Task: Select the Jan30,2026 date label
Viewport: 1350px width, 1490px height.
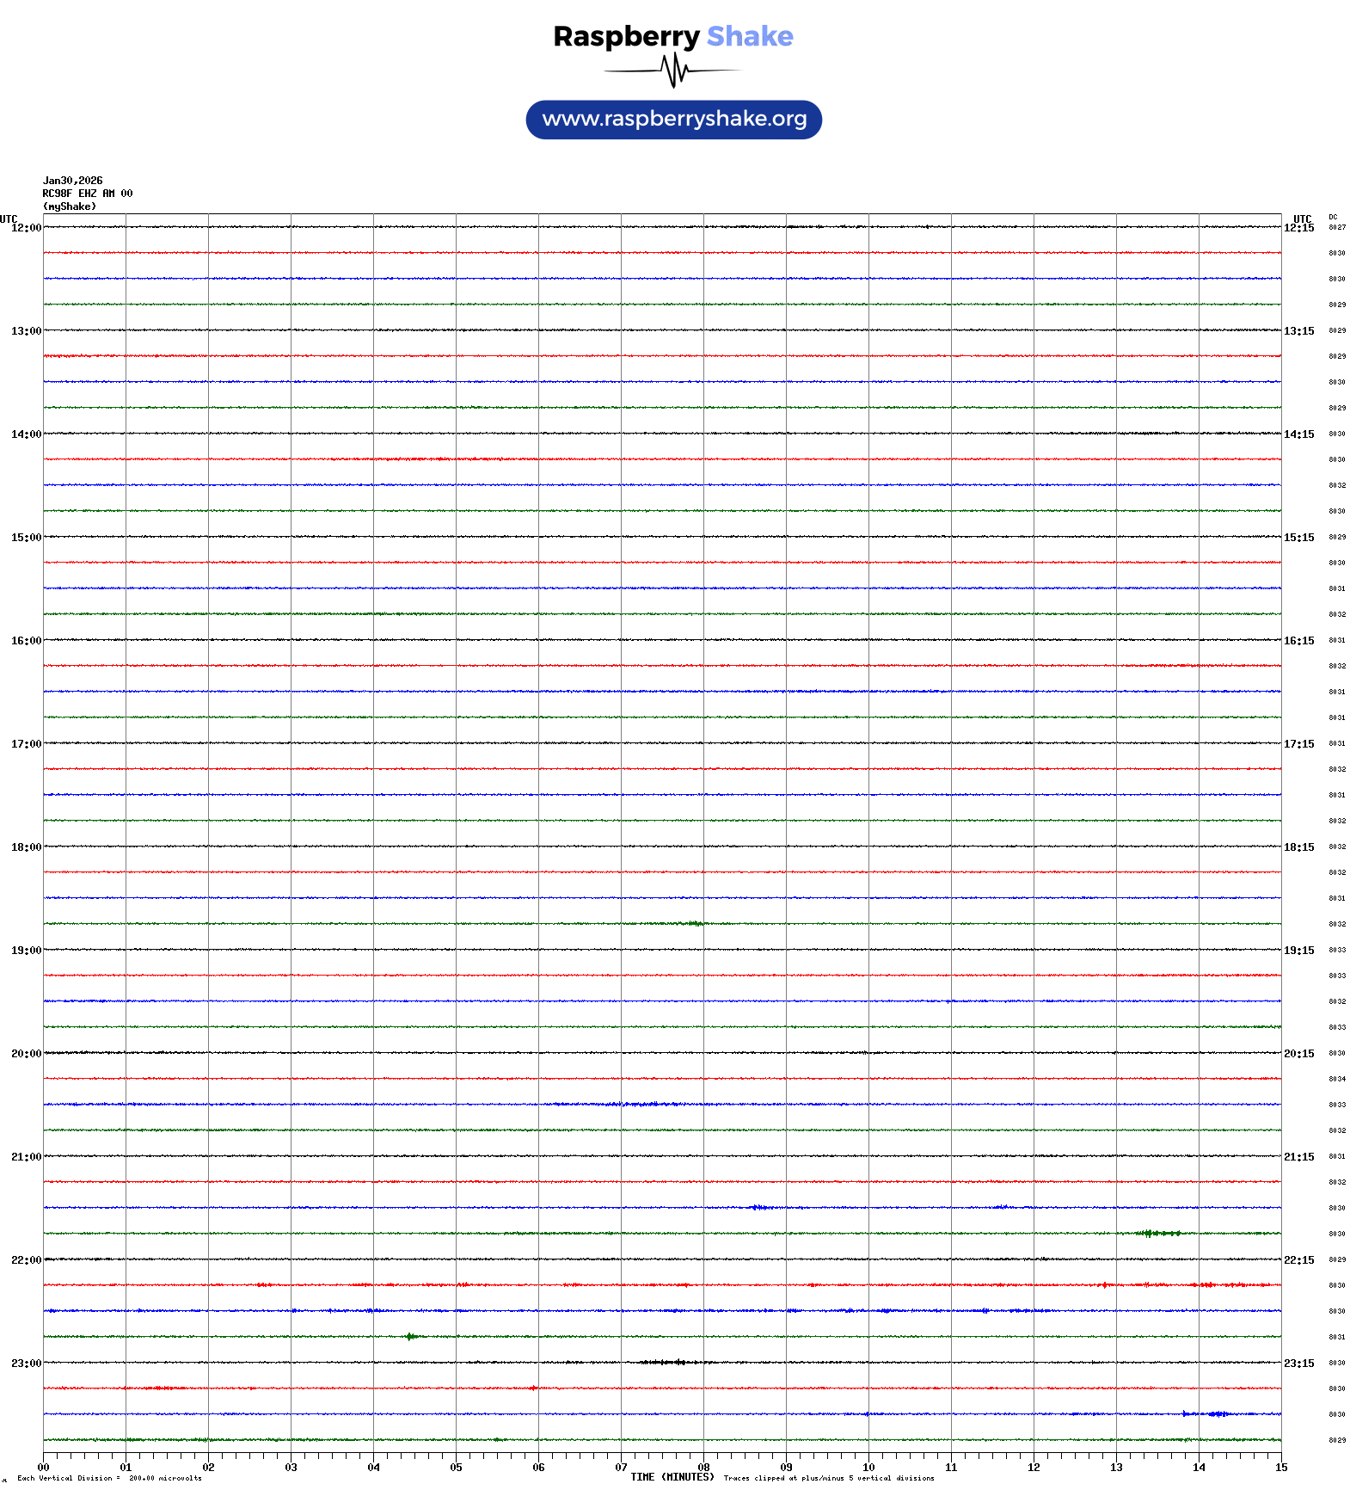Action: coord(73,181)
